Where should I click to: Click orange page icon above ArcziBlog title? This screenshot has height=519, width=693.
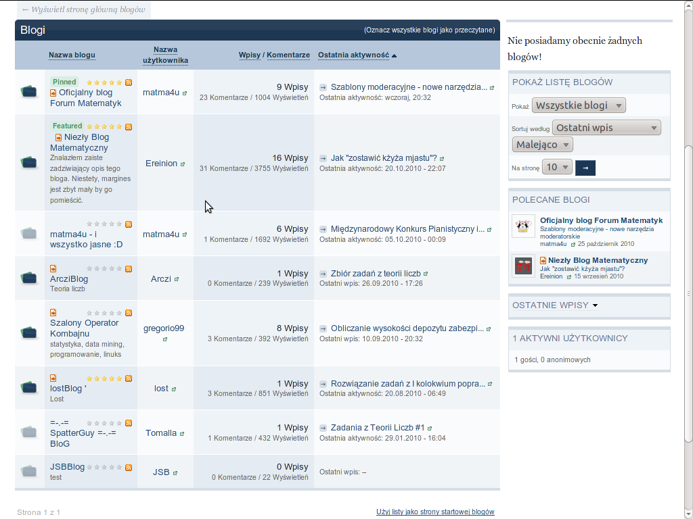53,268
